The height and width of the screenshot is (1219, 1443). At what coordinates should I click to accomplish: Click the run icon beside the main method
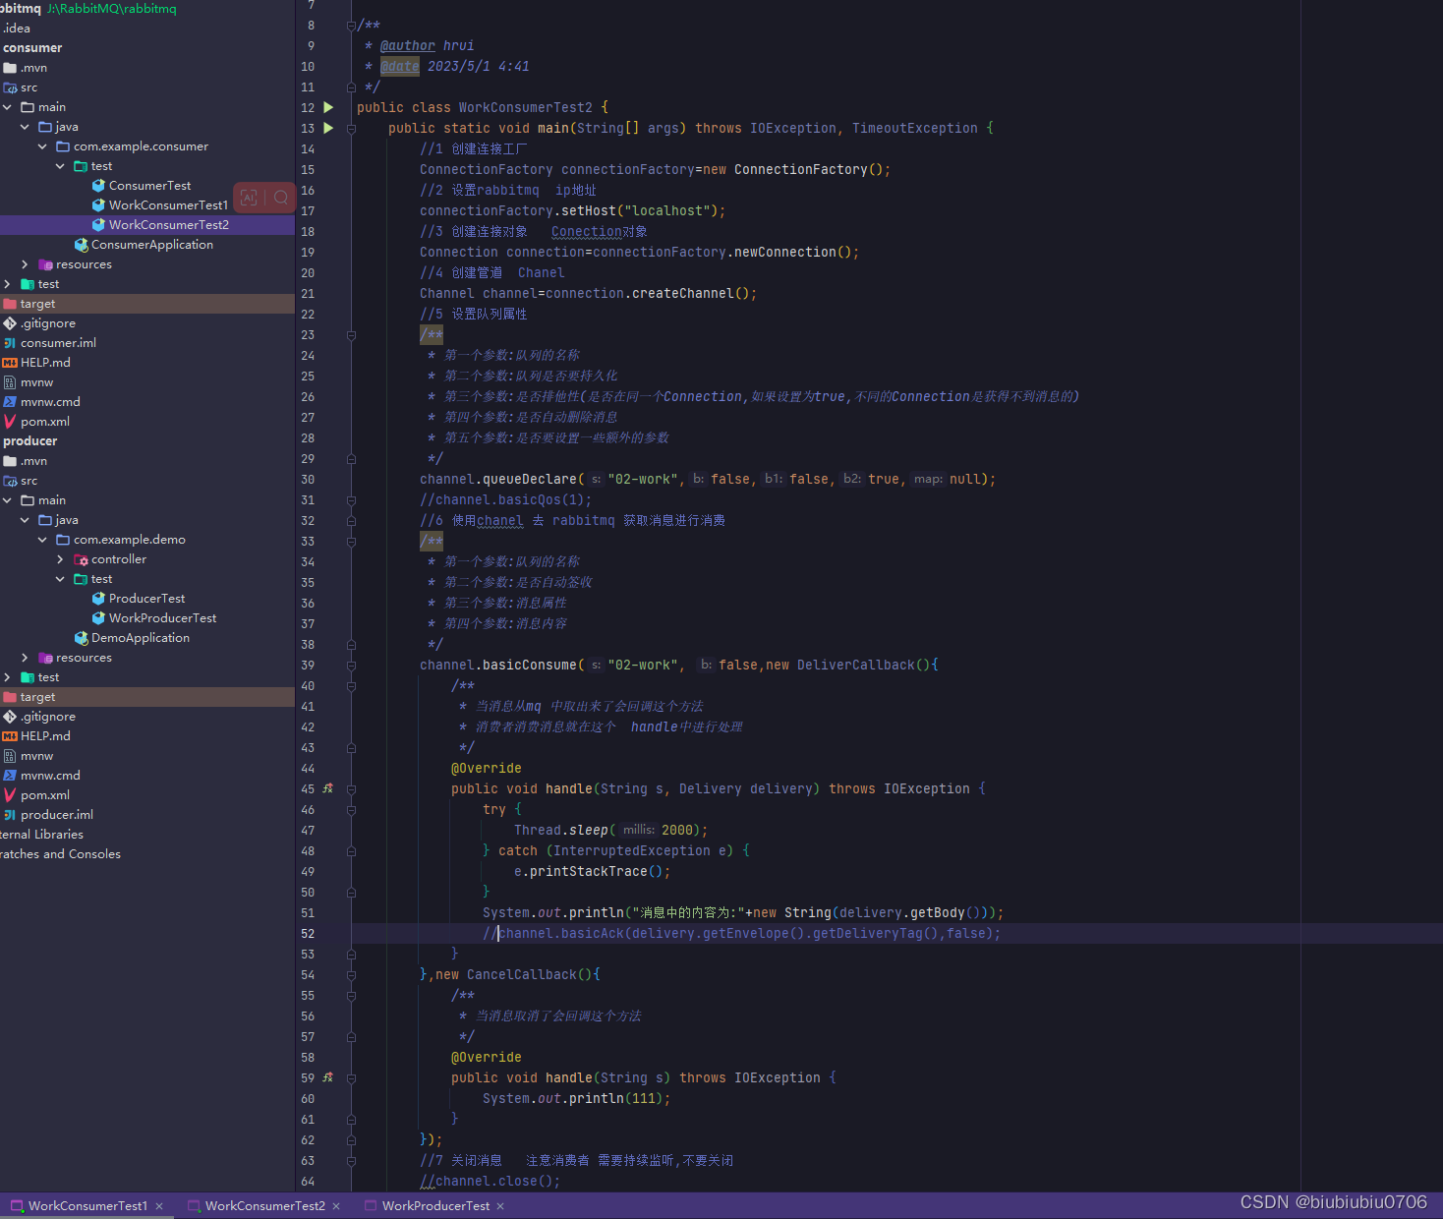(x=328, y=128)
